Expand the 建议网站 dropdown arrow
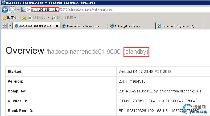This screenshot has height=116, width=210. click(x=48, y=18)
